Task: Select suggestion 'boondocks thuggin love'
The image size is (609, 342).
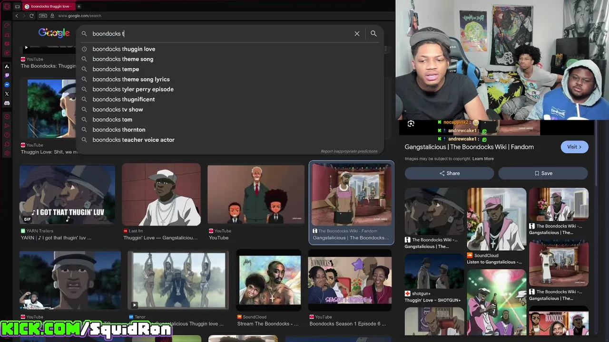Action: click(x=230, y=49)
